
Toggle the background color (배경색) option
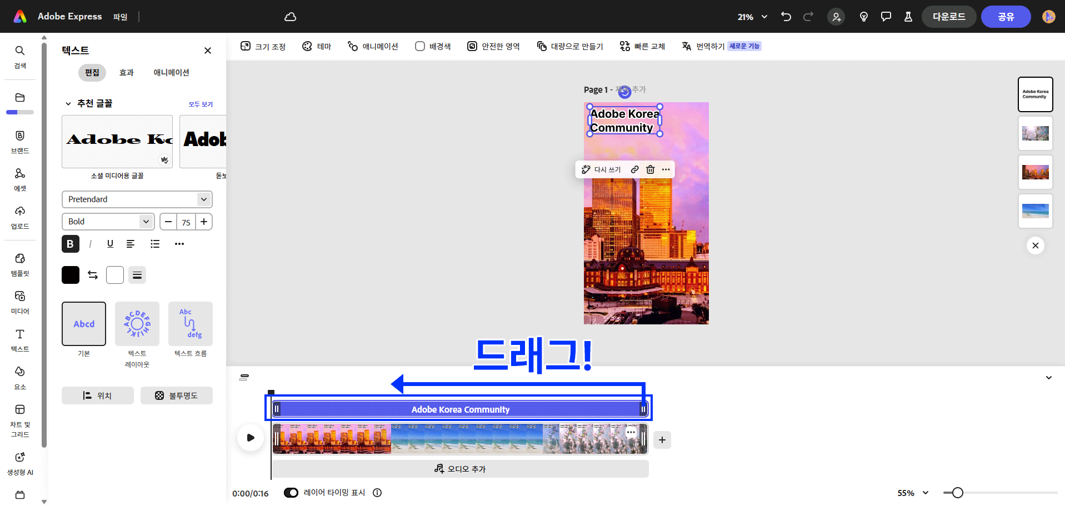(x=433, y=46)
